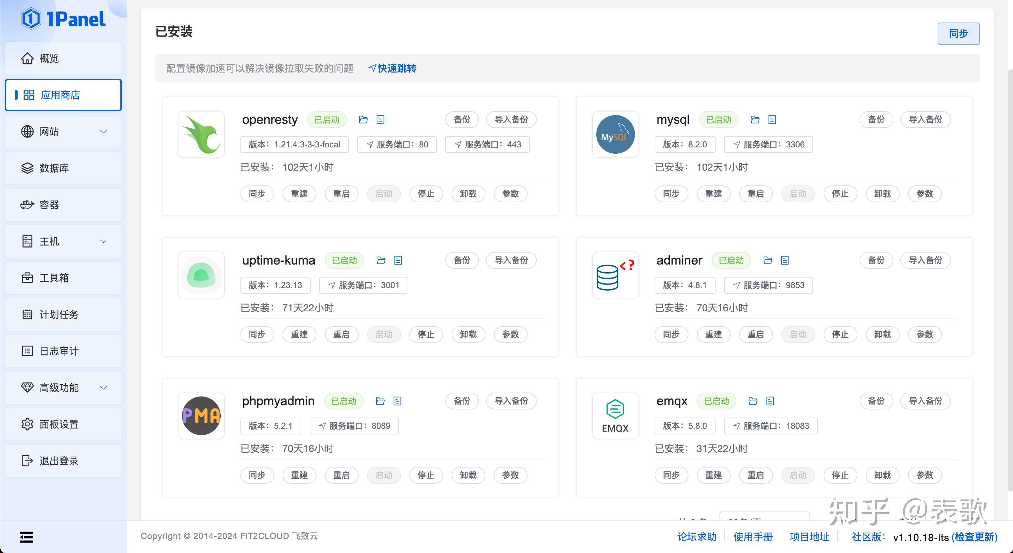Click the 1Panel logo
Image resolution: width=1013 pixels, height=553 pixels.
63,19
